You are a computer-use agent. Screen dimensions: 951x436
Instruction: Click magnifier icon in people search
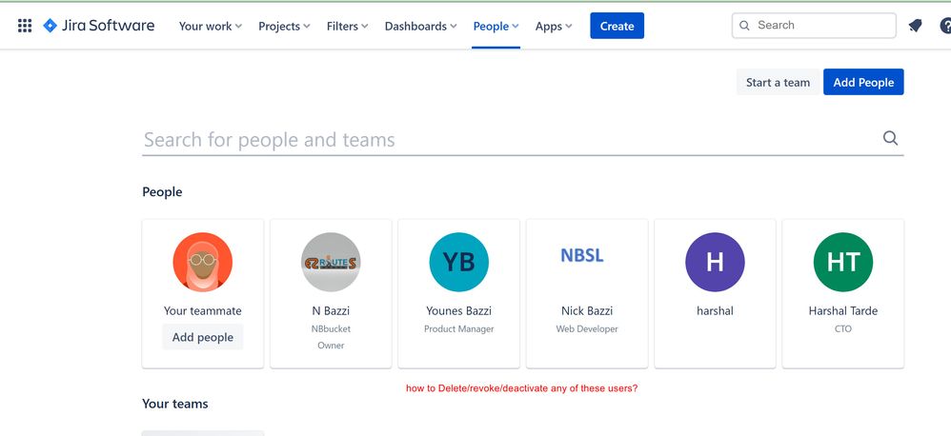[890, 138]
